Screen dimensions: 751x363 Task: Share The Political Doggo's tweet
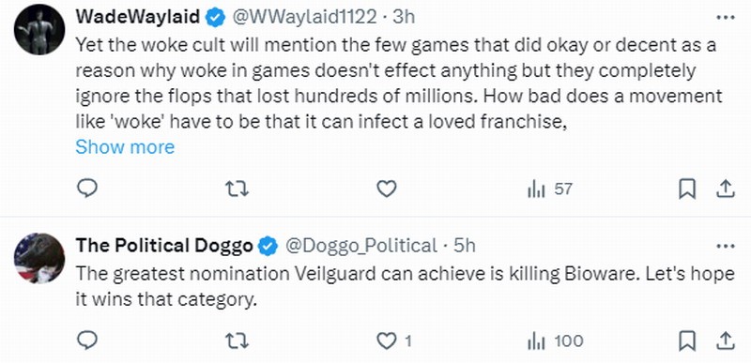click(725, 341)
